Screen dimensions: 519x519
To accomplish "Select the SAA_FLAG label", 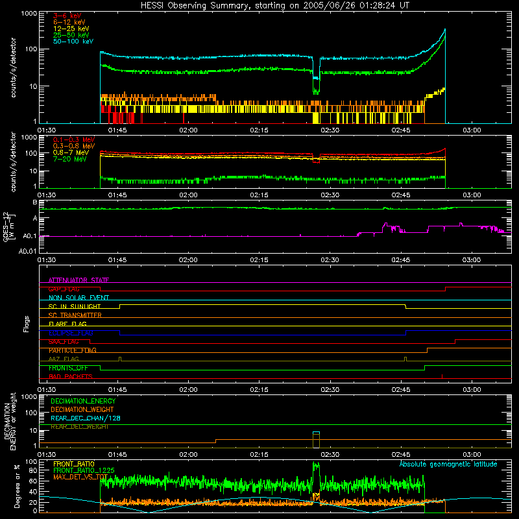I will 64,342.
